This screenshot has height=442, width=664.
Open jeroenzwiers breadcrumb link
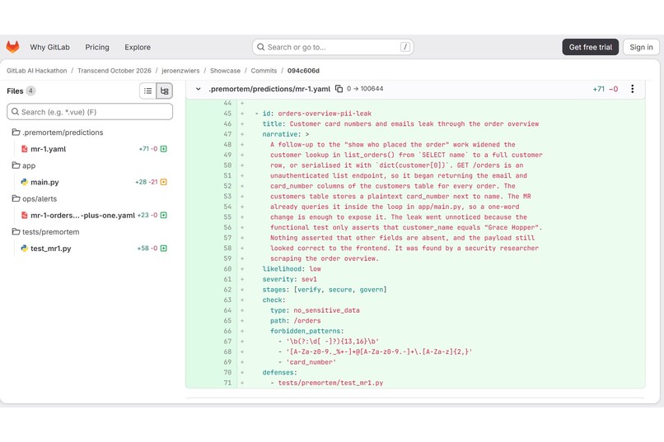(x=180, y=71)
